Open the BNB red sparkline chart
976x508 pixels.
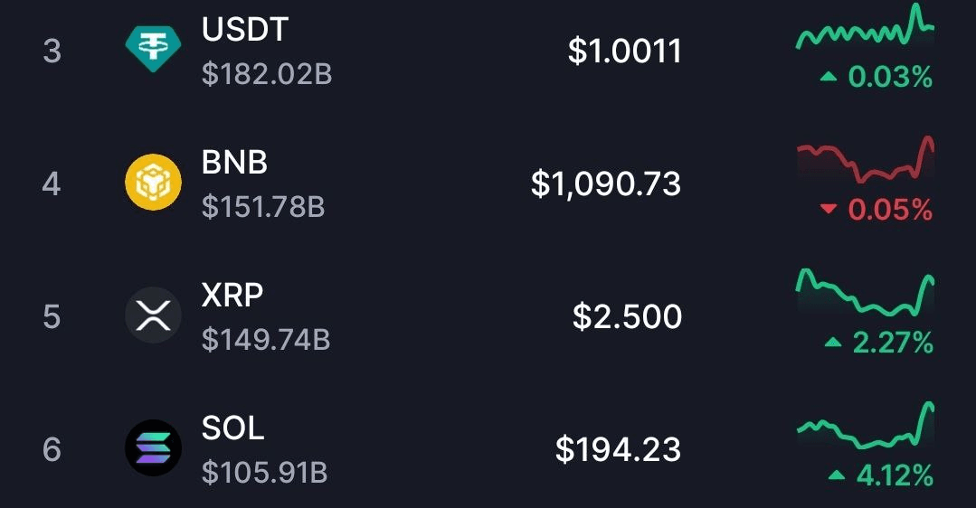[x=865, y=163]
